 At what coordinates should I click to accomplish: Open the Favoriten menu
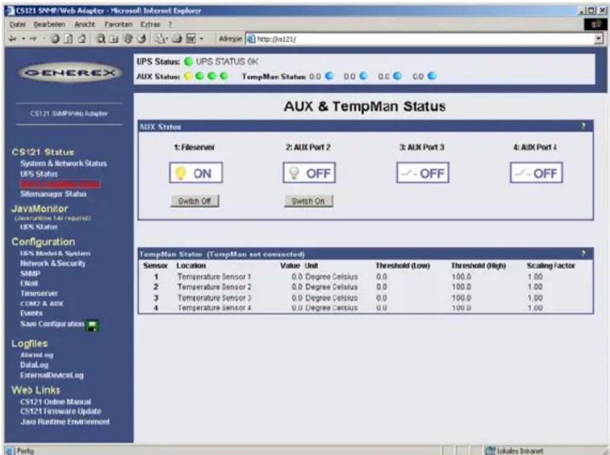pos(118,24)
